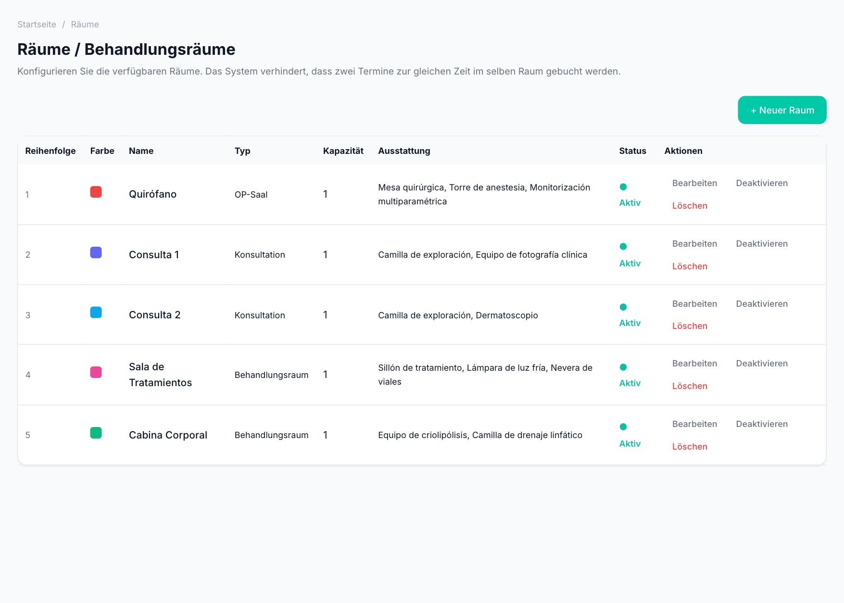Screen dimensions: 844x603
Task: Click the Aktionen column header
Action: (683, 151)
